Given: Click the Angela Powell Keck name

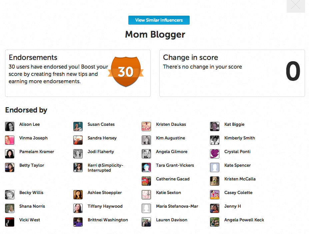Looking at the screenshot, I should [x=244, y=220].
